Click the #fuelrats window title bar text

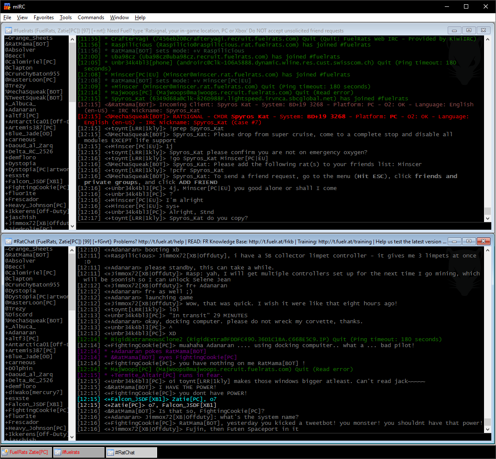tap(179, 30)
